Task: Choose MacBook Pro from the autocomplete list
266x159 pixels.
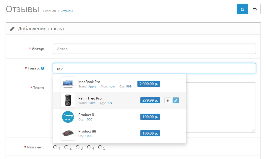Action: point(89,82)
